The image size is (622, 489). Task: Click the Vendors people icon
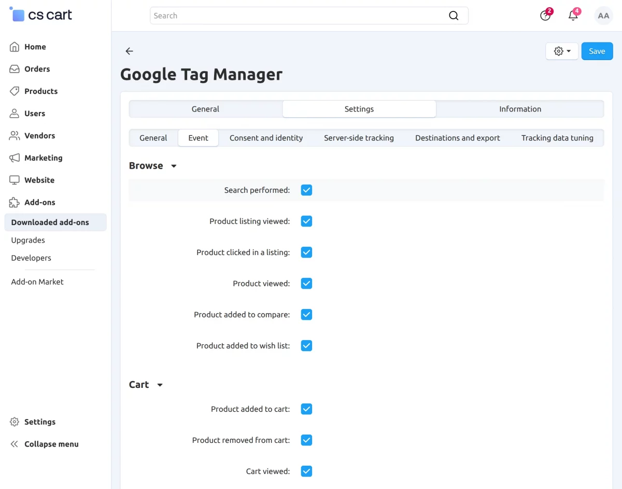[x=15, y=136]
